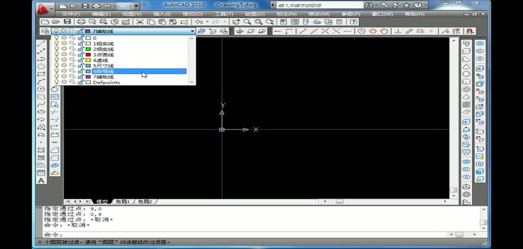Open the Quick Access toolbar customize dropdown
The height and width of the screenshot is (249, 523).
[136, 6]
